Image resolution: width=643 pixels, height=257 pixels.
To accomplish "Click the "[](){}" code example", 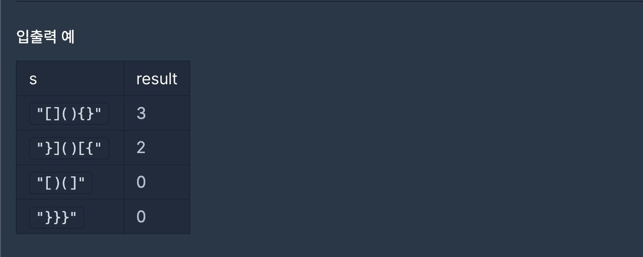I will click(69, 113).
